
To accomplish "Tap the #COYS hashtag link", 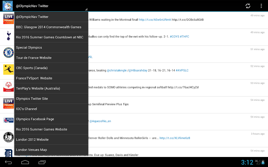I will pyautogui.click(x=174, y=36).
